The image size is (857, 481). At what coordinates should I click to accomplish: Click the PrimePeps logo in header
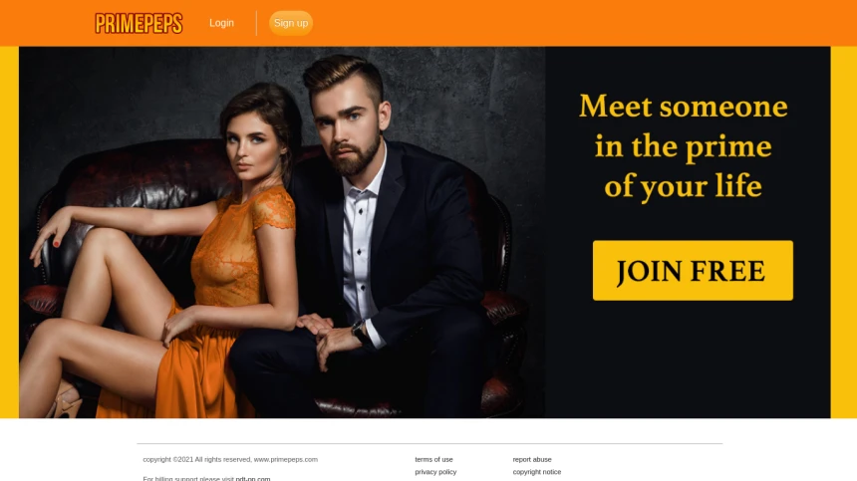pos(139,23)
